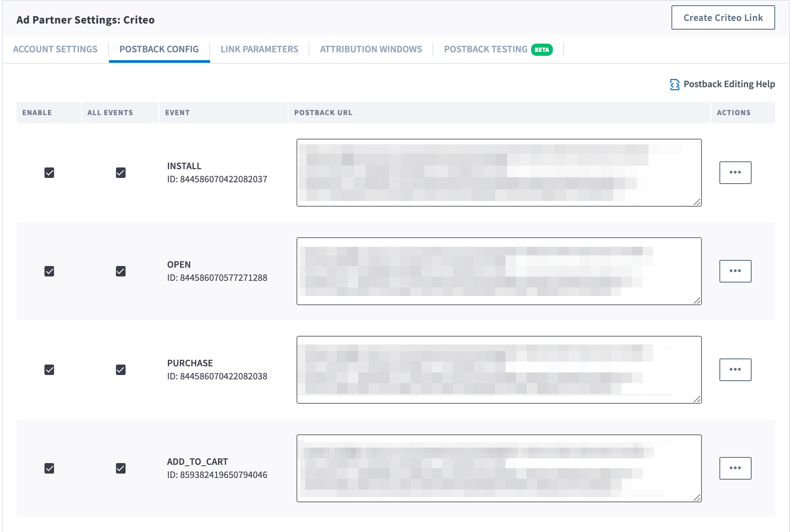Toggle the Enable checkbox for PURCHASE

click(49, 370)
